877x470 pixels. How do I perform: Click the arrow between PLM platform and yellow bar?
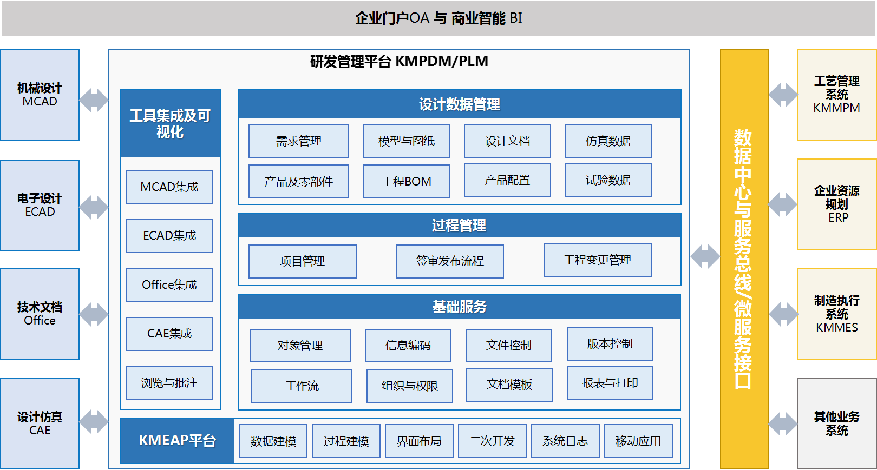coord(705,256)
